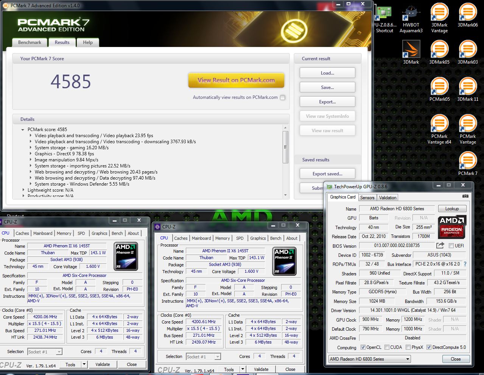The image size is (484, 375).
Task: Open the Validation tab in GPU-Z
Action: tap(388, 198)
